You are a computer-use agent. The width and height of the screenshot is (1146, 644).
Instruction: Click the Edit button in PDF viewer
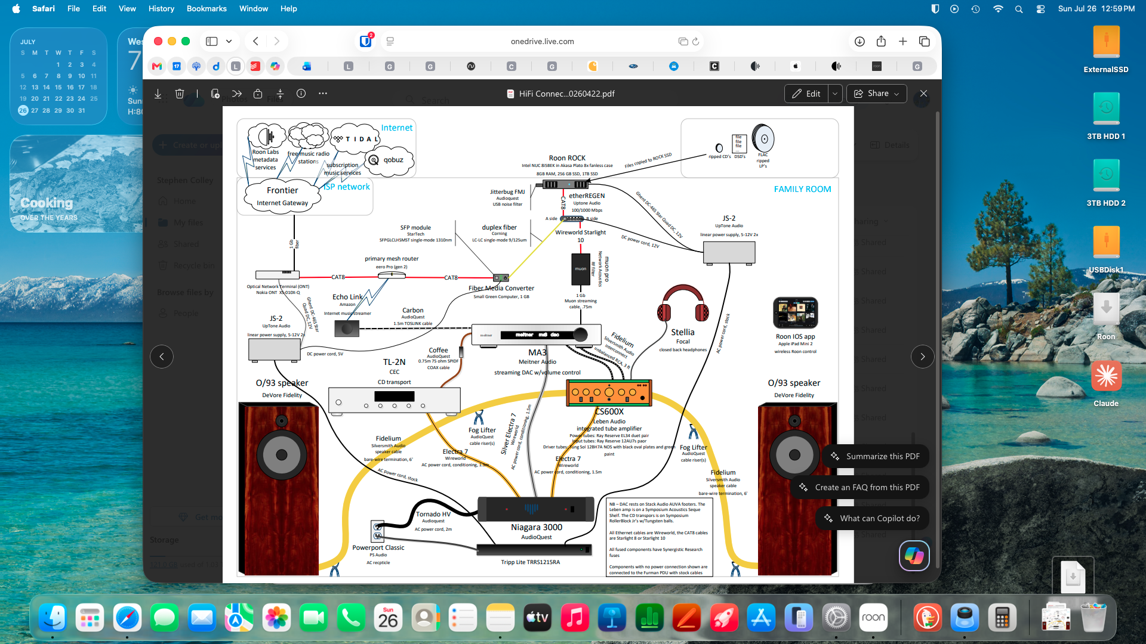(806, 94)
